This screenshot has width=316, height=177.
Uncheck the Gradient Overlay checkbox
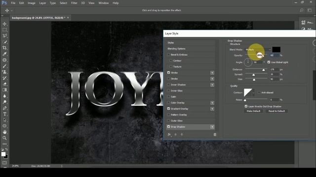(169, 109)
